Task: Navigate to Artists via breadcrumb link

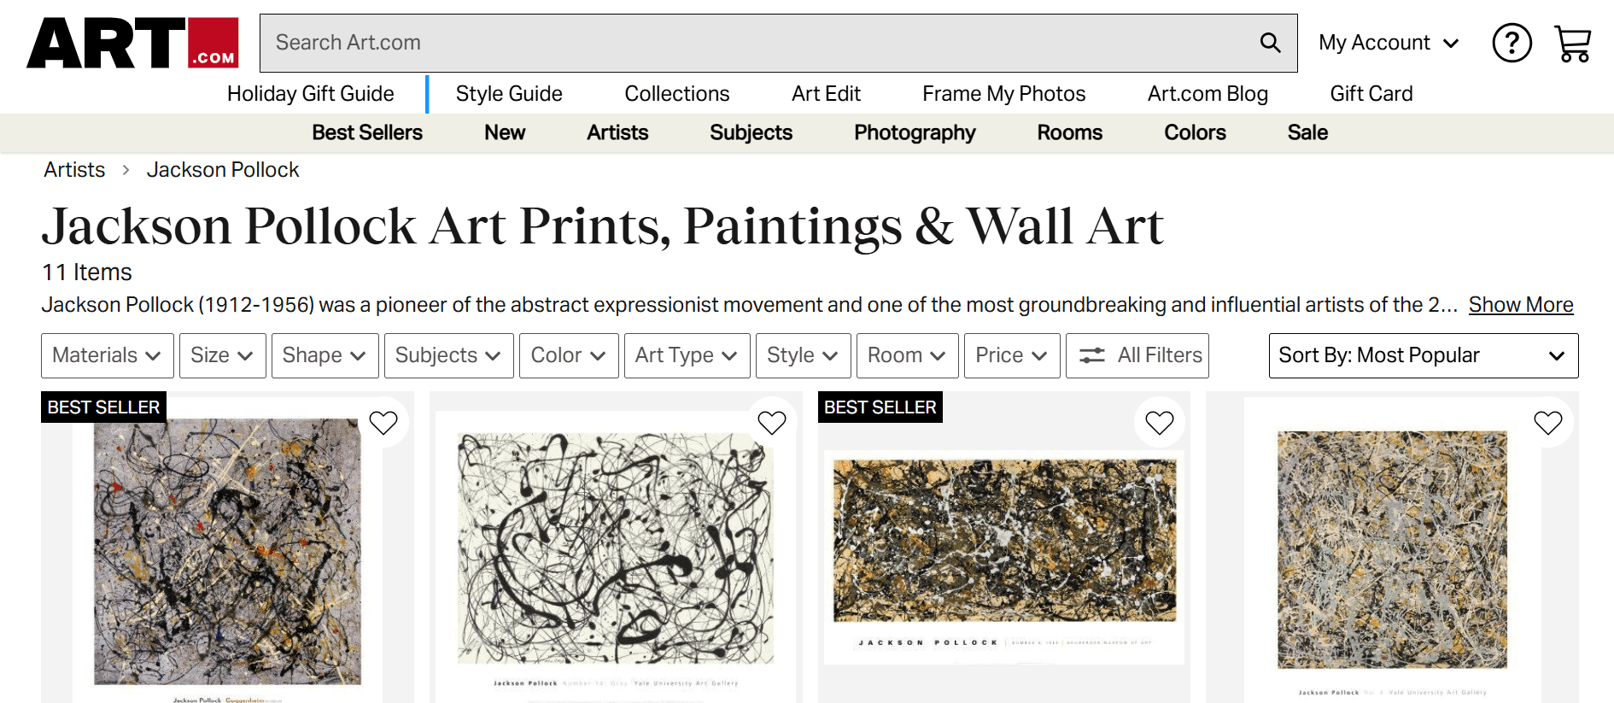Action: pyautogui.click(x=73, y=169)
